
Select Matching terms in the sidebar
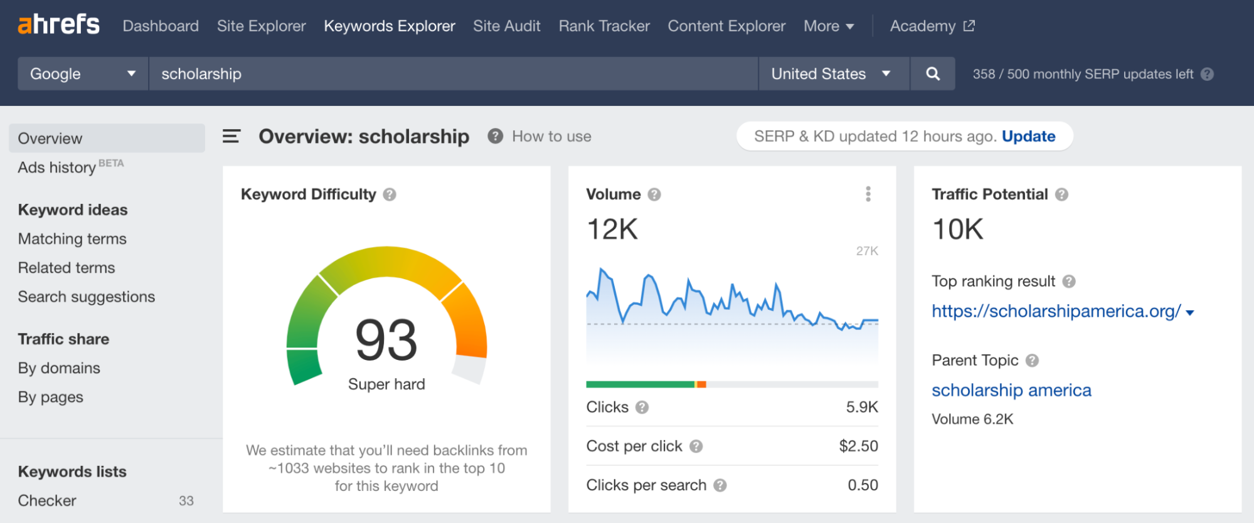click(x=72, y=239)
